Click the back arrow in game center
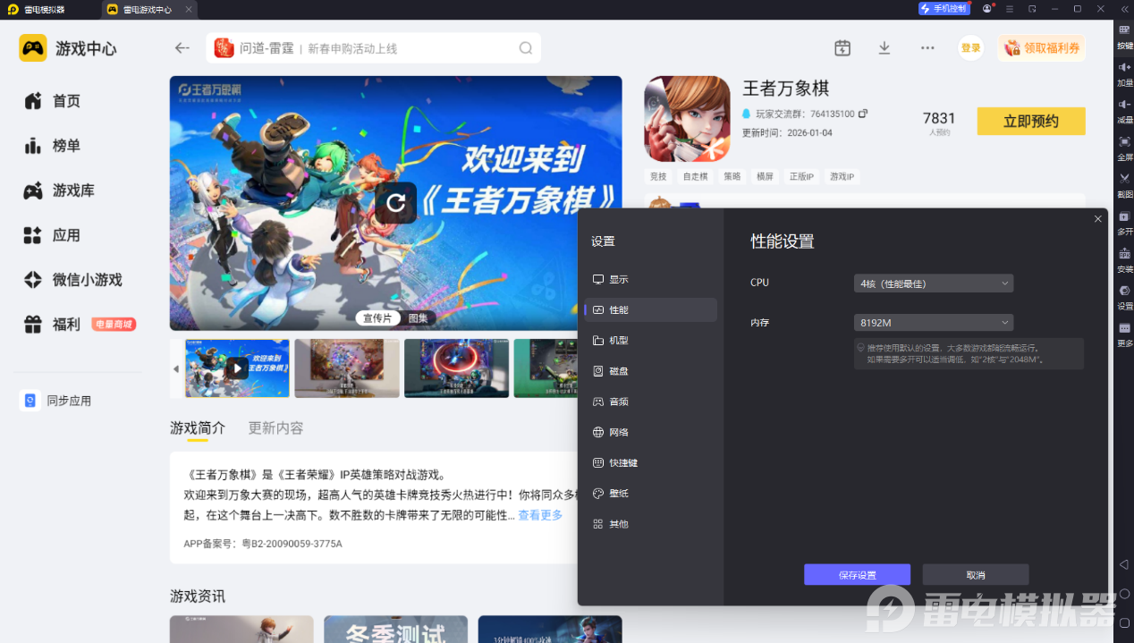 coord(182,48)
